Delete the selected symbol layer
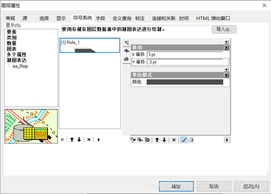The height and width of the screenshot is (194, 271). point(174,140)
